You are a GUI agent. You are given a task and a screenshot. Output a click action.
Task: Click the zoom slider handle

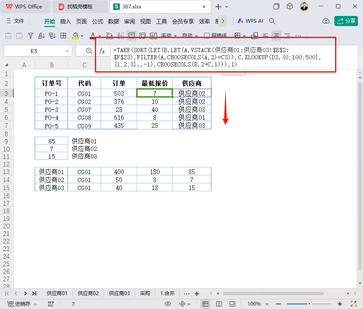(x=309, y=304)
